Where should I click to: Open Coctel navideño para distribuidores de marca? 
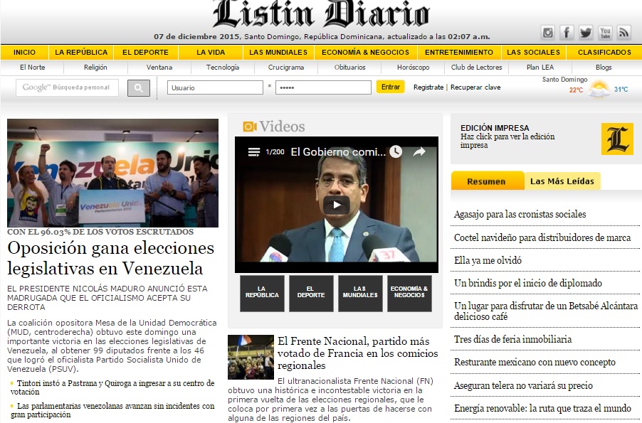[542, 237]
